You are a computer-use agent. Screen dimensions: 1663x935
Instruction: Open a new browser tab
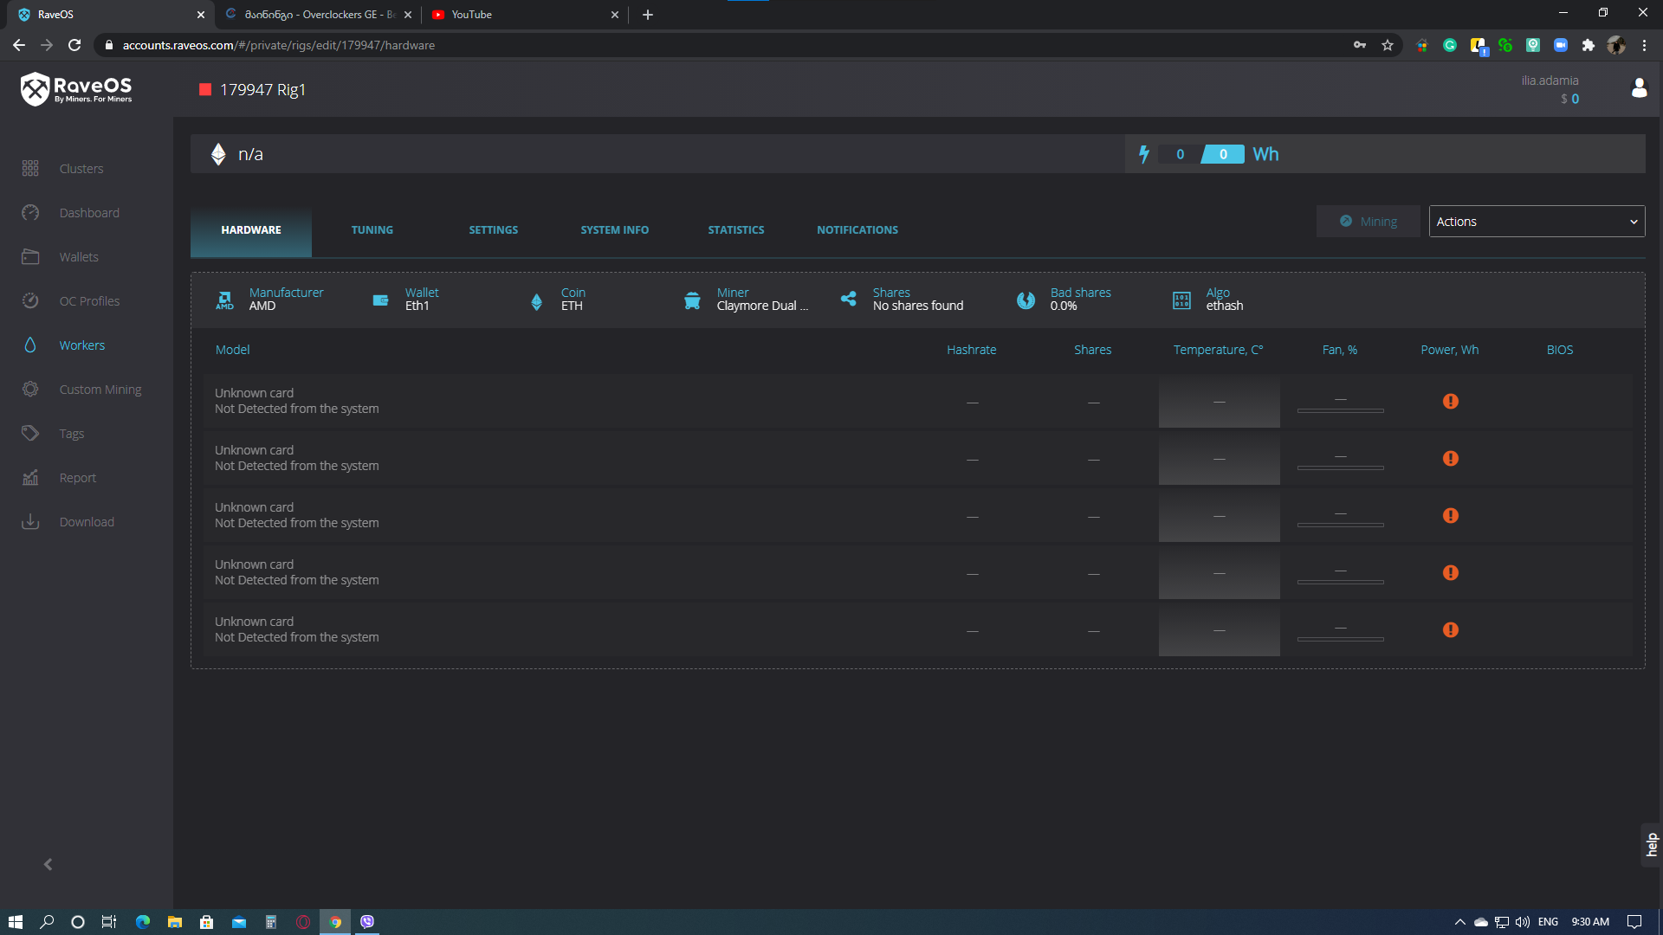pos(648,15)
